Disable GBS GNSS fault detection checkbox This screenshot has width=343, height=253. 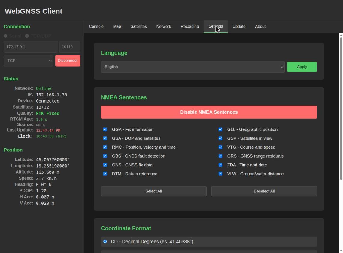click(105, 156)
